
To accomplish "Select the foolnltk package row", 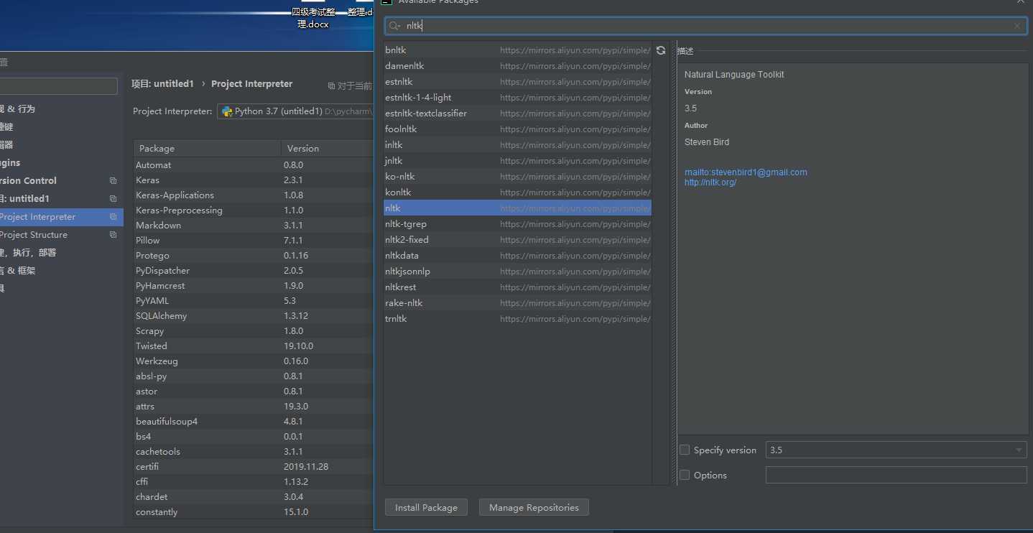I will click(517, 129).
